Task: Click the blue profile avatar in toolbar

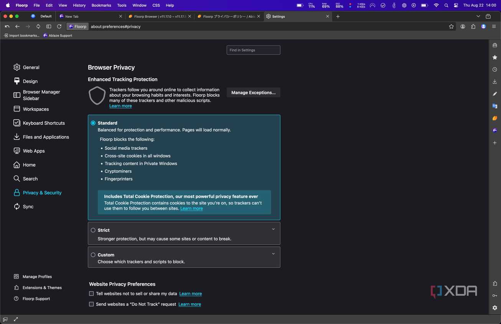Action: [484, 26]
